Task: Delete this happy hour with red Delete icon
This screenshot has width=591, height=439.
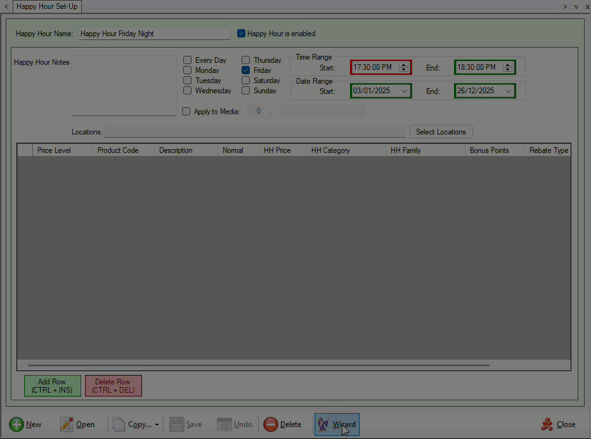Action: coord(271,424)
